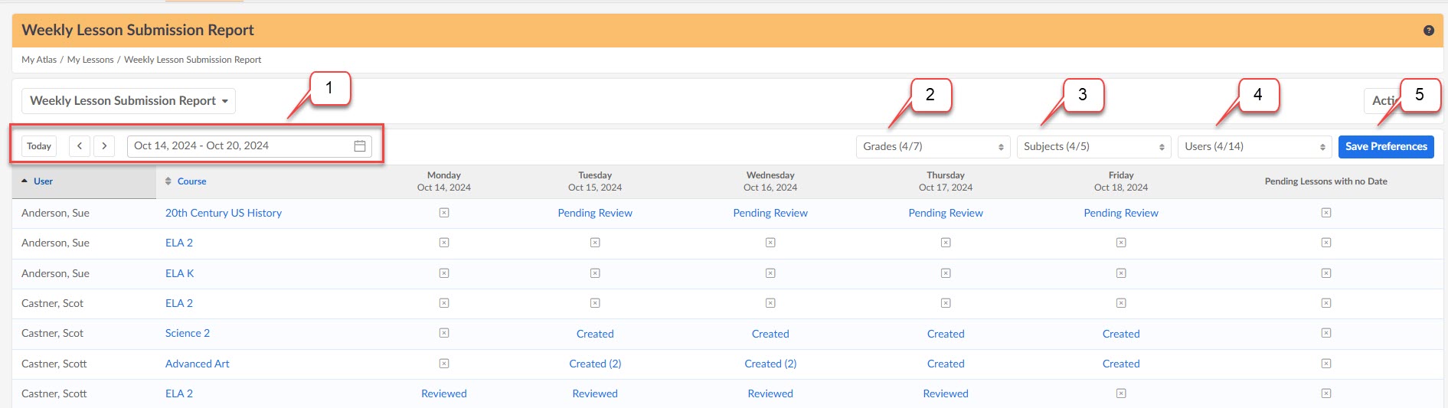Click Pending Lessons with no Date header
1448x408 pixels.
point(1326,181)
